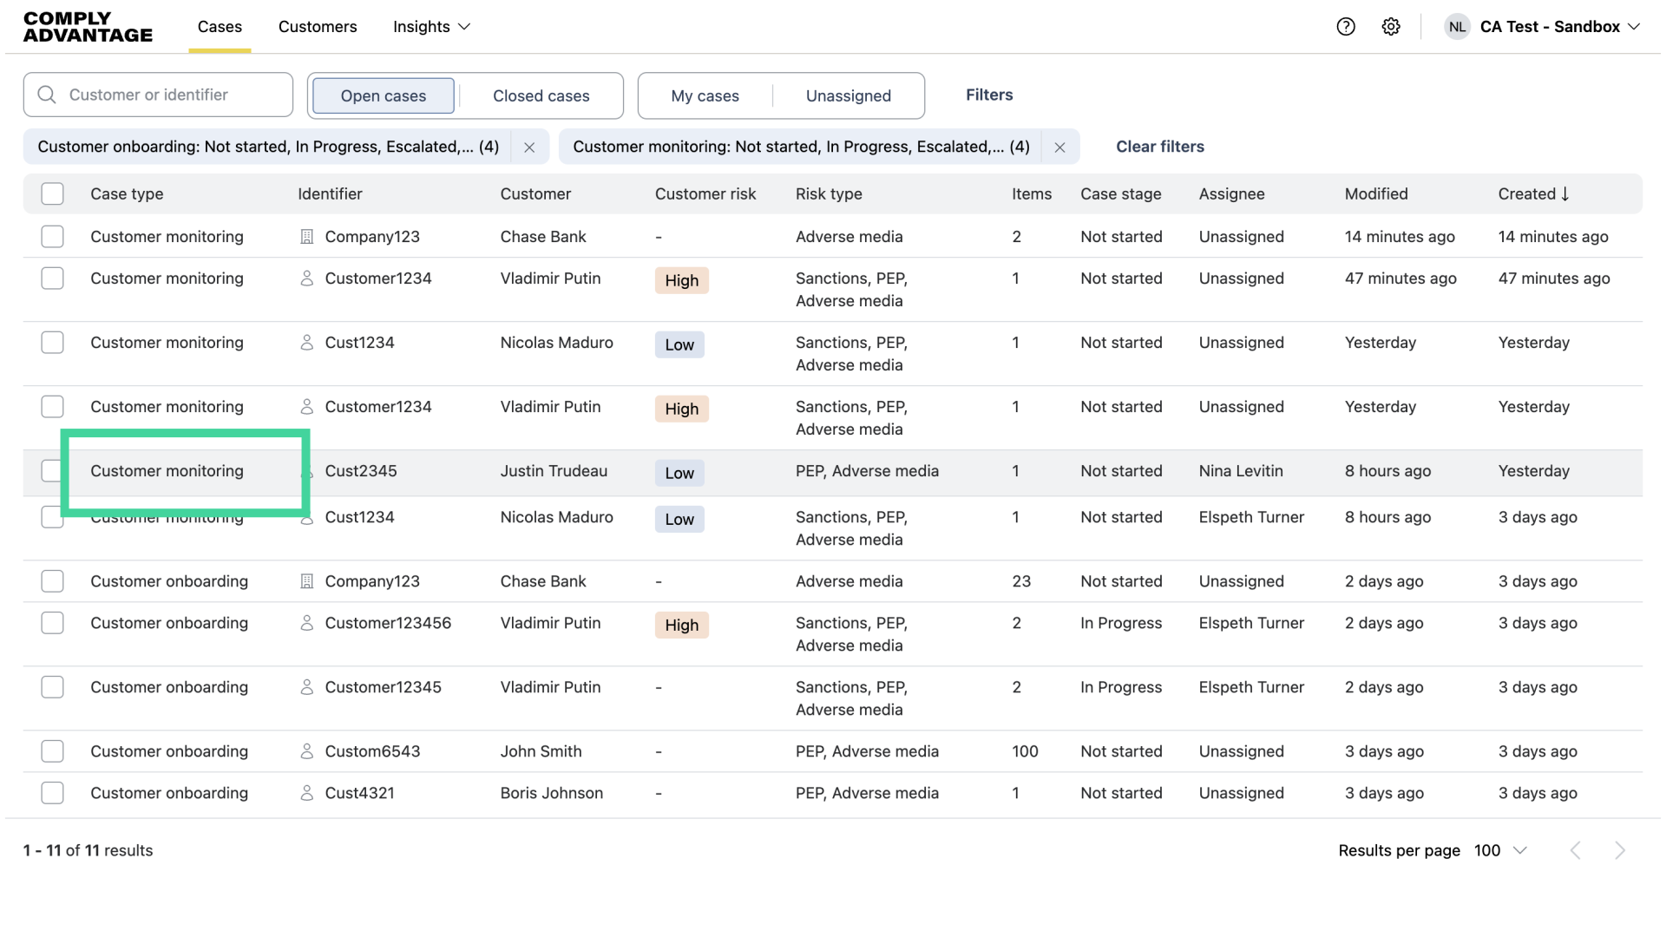Sort by the Created column arrow
This screenshot has width=1666, height=937.
pos(1565,194)
